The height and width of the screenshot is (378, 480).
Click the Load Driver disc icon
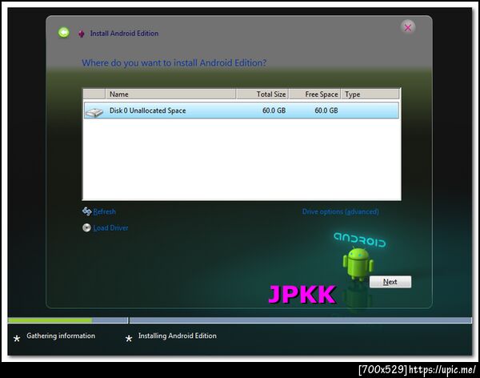click(86, 227)
